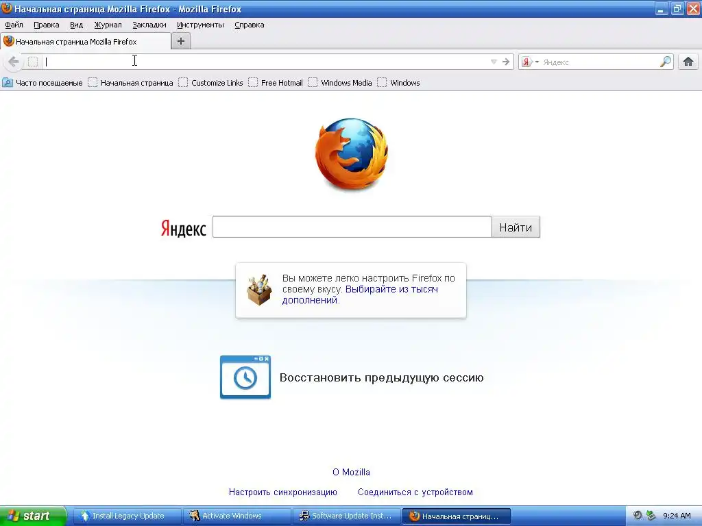Click the Найти button

[x=516, y=227]
